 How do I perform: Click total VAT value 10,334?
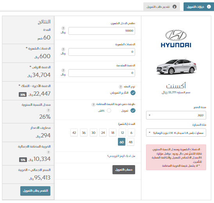[42, 159]
